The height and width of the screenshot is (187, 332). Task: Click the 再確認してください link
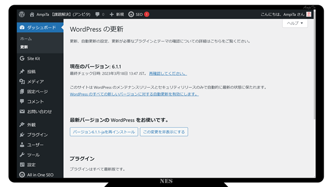pos(168,73)
